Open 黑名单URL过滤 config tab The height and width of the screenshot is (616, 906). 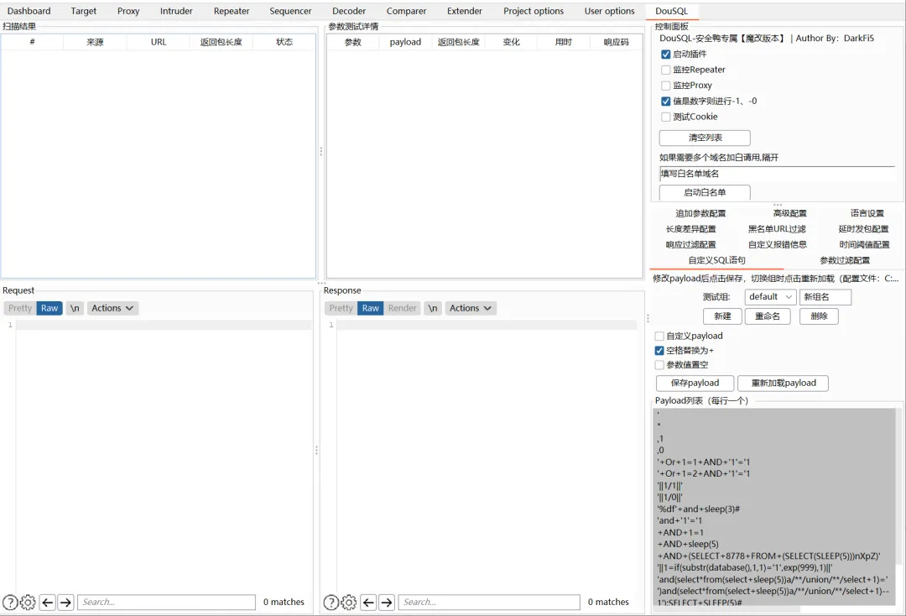[x=777, y=229]
